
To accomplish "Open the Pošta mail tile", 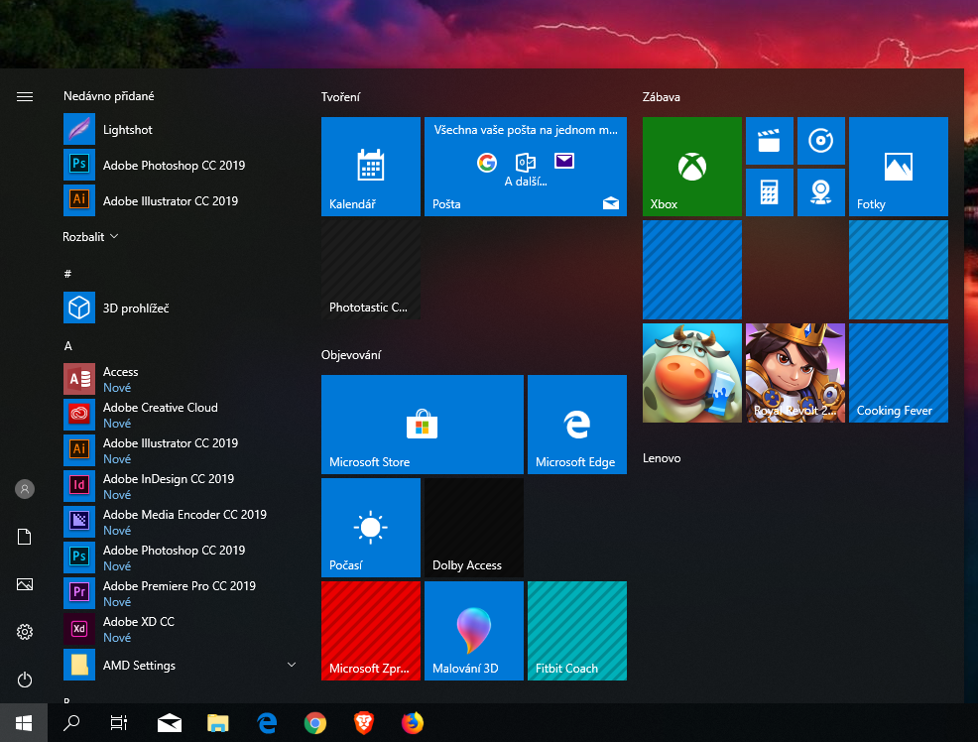I will (525, 167).
